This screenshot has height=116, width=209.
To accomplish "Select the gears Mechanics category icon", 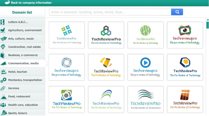I will [3, 80].
